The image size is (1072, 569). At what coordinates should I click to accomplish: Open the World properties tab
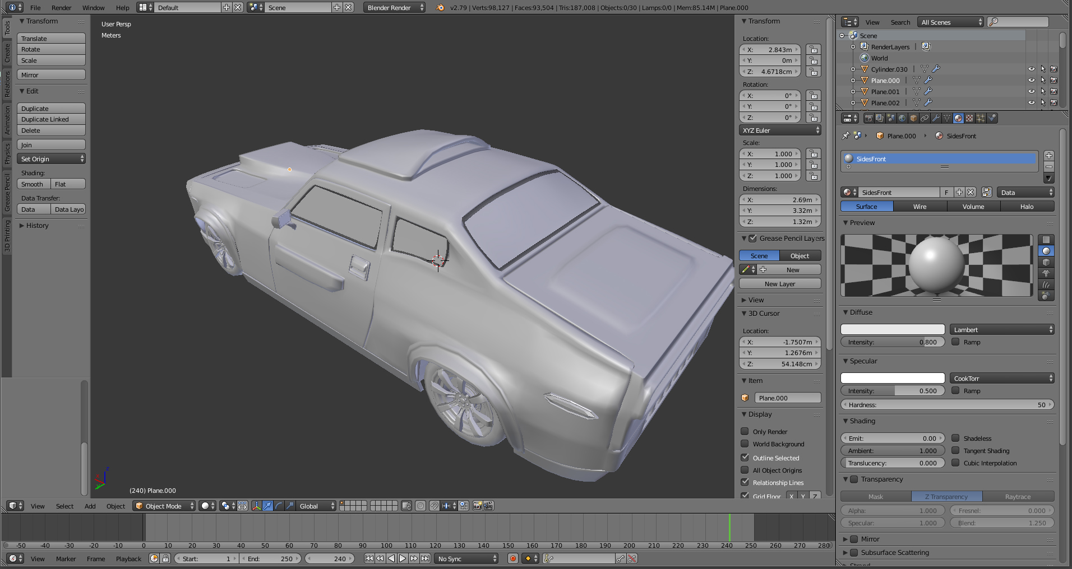(902, 118)
